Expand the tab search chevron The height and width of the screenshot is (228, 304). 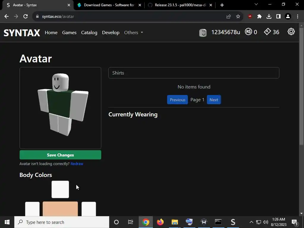coord(256,4)
